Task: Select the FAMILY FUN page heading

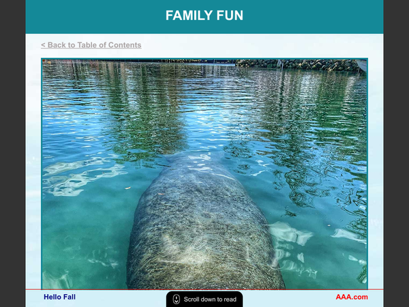Action: [x=204, y=16]
